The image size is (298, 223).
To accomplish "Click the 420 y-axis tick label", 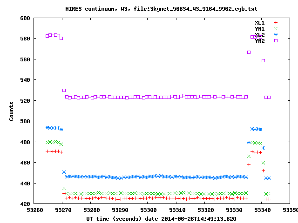I will coord(25,204).
